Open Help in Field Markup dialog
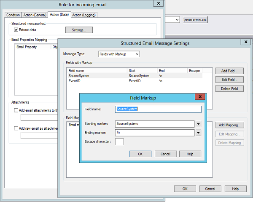Viewport: 253px width, 203px height. 190,154
